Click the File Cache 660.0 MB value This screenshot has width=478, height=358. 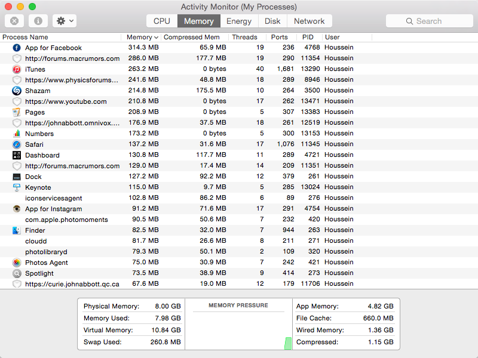tap(378, 318)
